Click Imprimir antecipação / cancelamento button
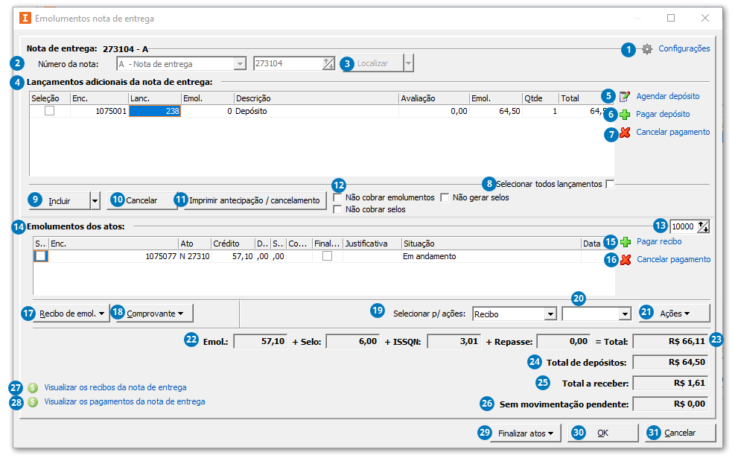The image size is (735, 458). (x=254, y=200)
